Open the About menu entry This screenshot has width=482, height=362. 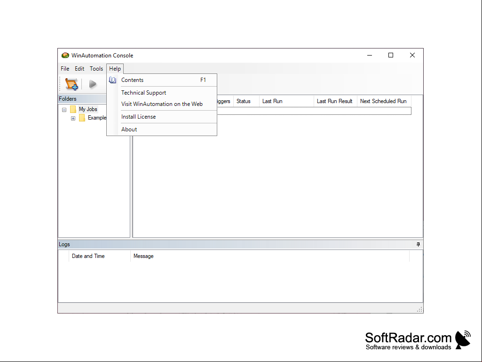pos(162,129)
